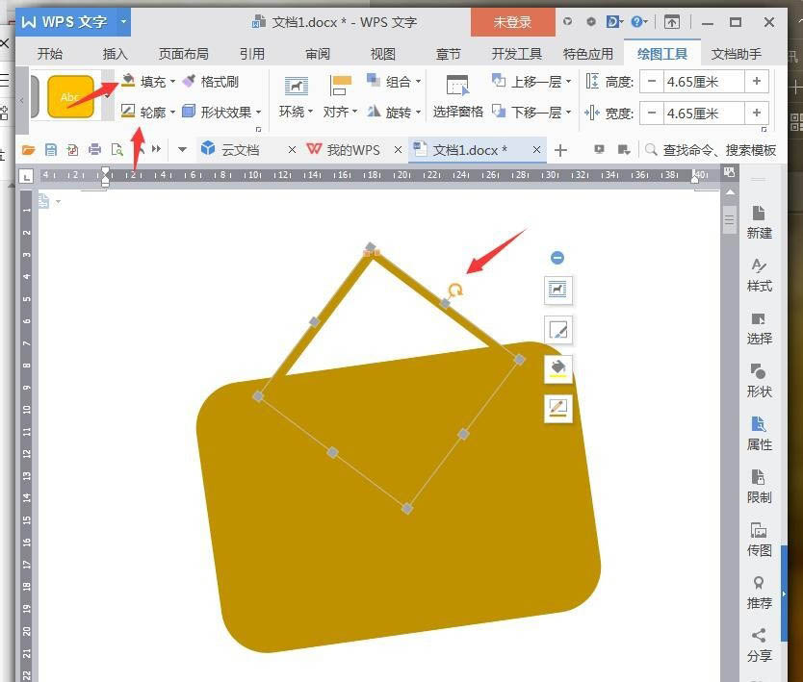Click 形状 in the right sidebar
The width and height of the screenshot is (803, 682).
[759, 381]
